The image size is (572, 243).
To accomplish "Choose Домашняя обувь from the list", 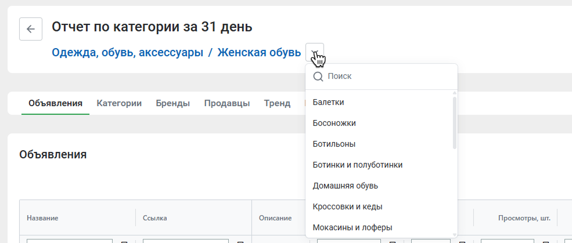I will [346, 186].
